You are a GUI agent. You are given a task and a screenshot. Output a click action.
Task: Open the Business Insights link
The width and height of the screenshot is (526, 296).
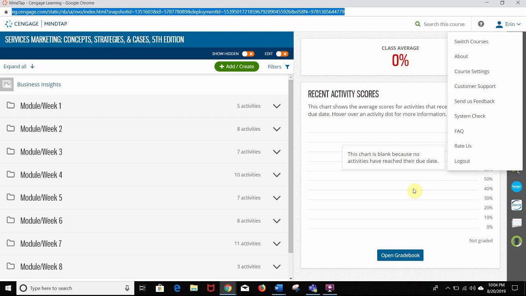(x=39, y=84)
